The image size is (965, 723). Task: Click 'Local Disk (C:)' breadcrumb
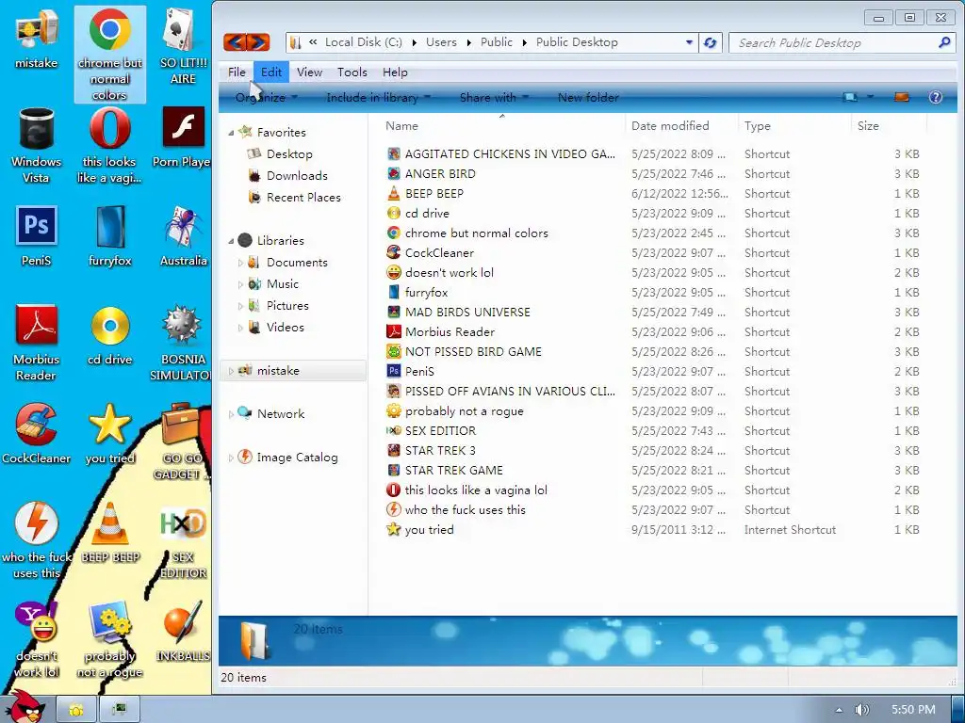(x=363, y=42)
